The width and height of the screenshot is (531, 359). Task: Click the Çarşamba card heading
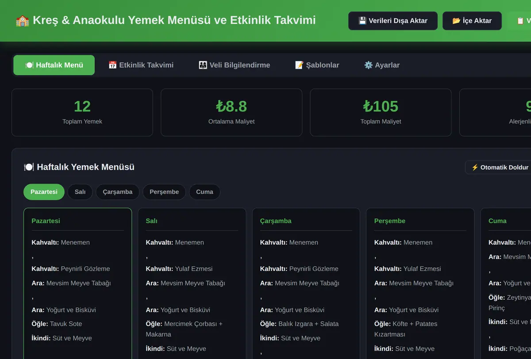[276, 221]
